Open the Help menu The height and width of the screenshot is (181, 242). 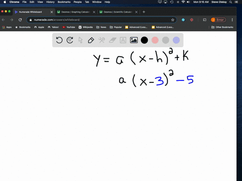pyautogui.click(x=107, y=2)
